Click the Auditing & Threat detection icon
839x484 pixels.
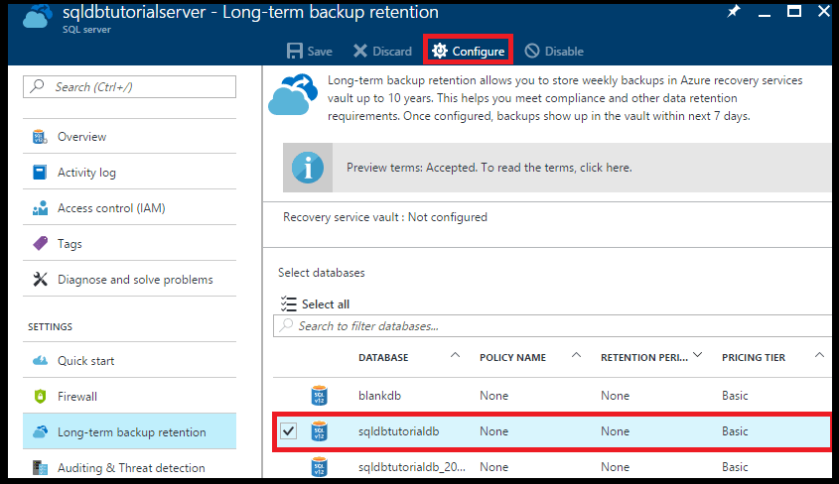point(40,467)
